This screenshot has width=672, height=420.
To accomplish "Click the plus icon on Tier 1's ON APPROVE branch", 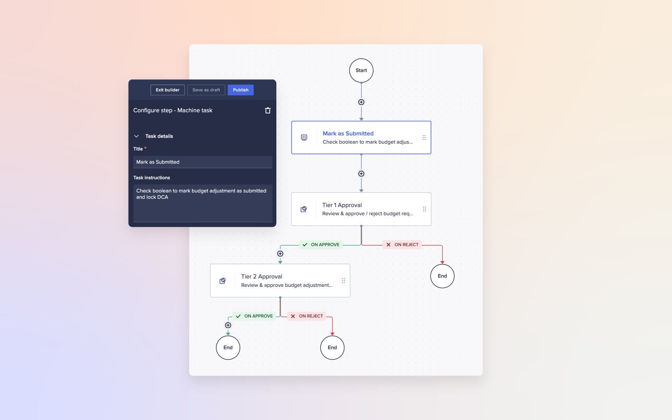I will click(x=280, y=253).
